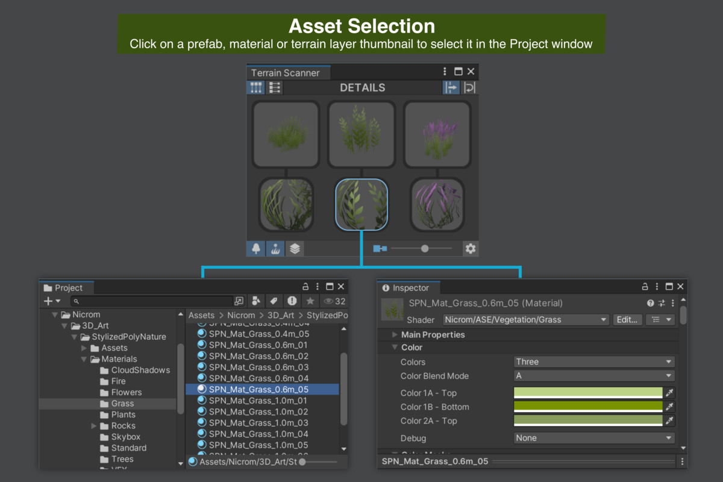
Task: Open the Shader dropdown in the Inspector
Action: click(524, 320)
